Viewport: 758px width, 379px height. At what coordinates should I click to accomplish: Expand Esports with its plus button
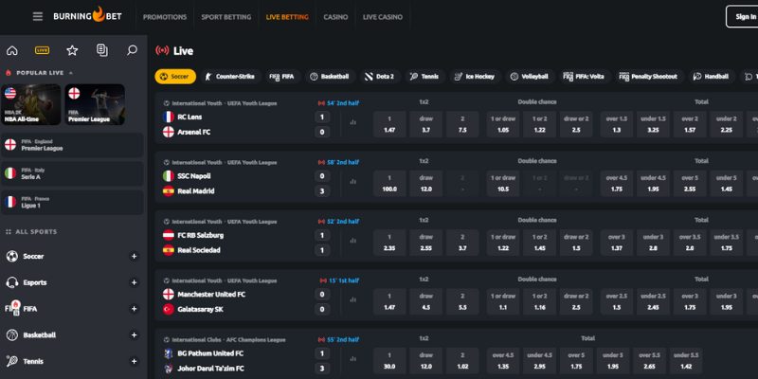click(135, 282)
